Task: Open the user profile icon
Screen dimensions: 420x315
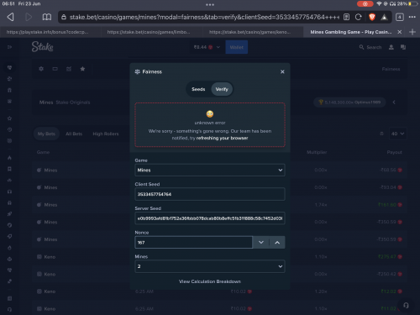Action: point(391,47)
